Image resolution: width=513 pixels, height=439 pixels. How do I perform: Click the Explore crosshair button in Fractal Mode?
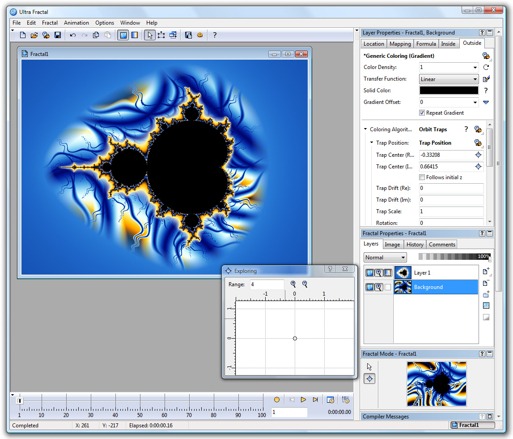[x=370, y=379]
